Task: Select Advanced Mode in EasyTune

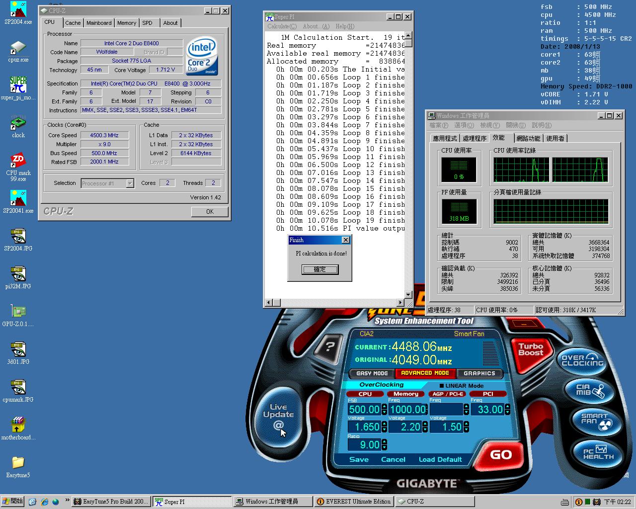Action: tap(425, 373)
